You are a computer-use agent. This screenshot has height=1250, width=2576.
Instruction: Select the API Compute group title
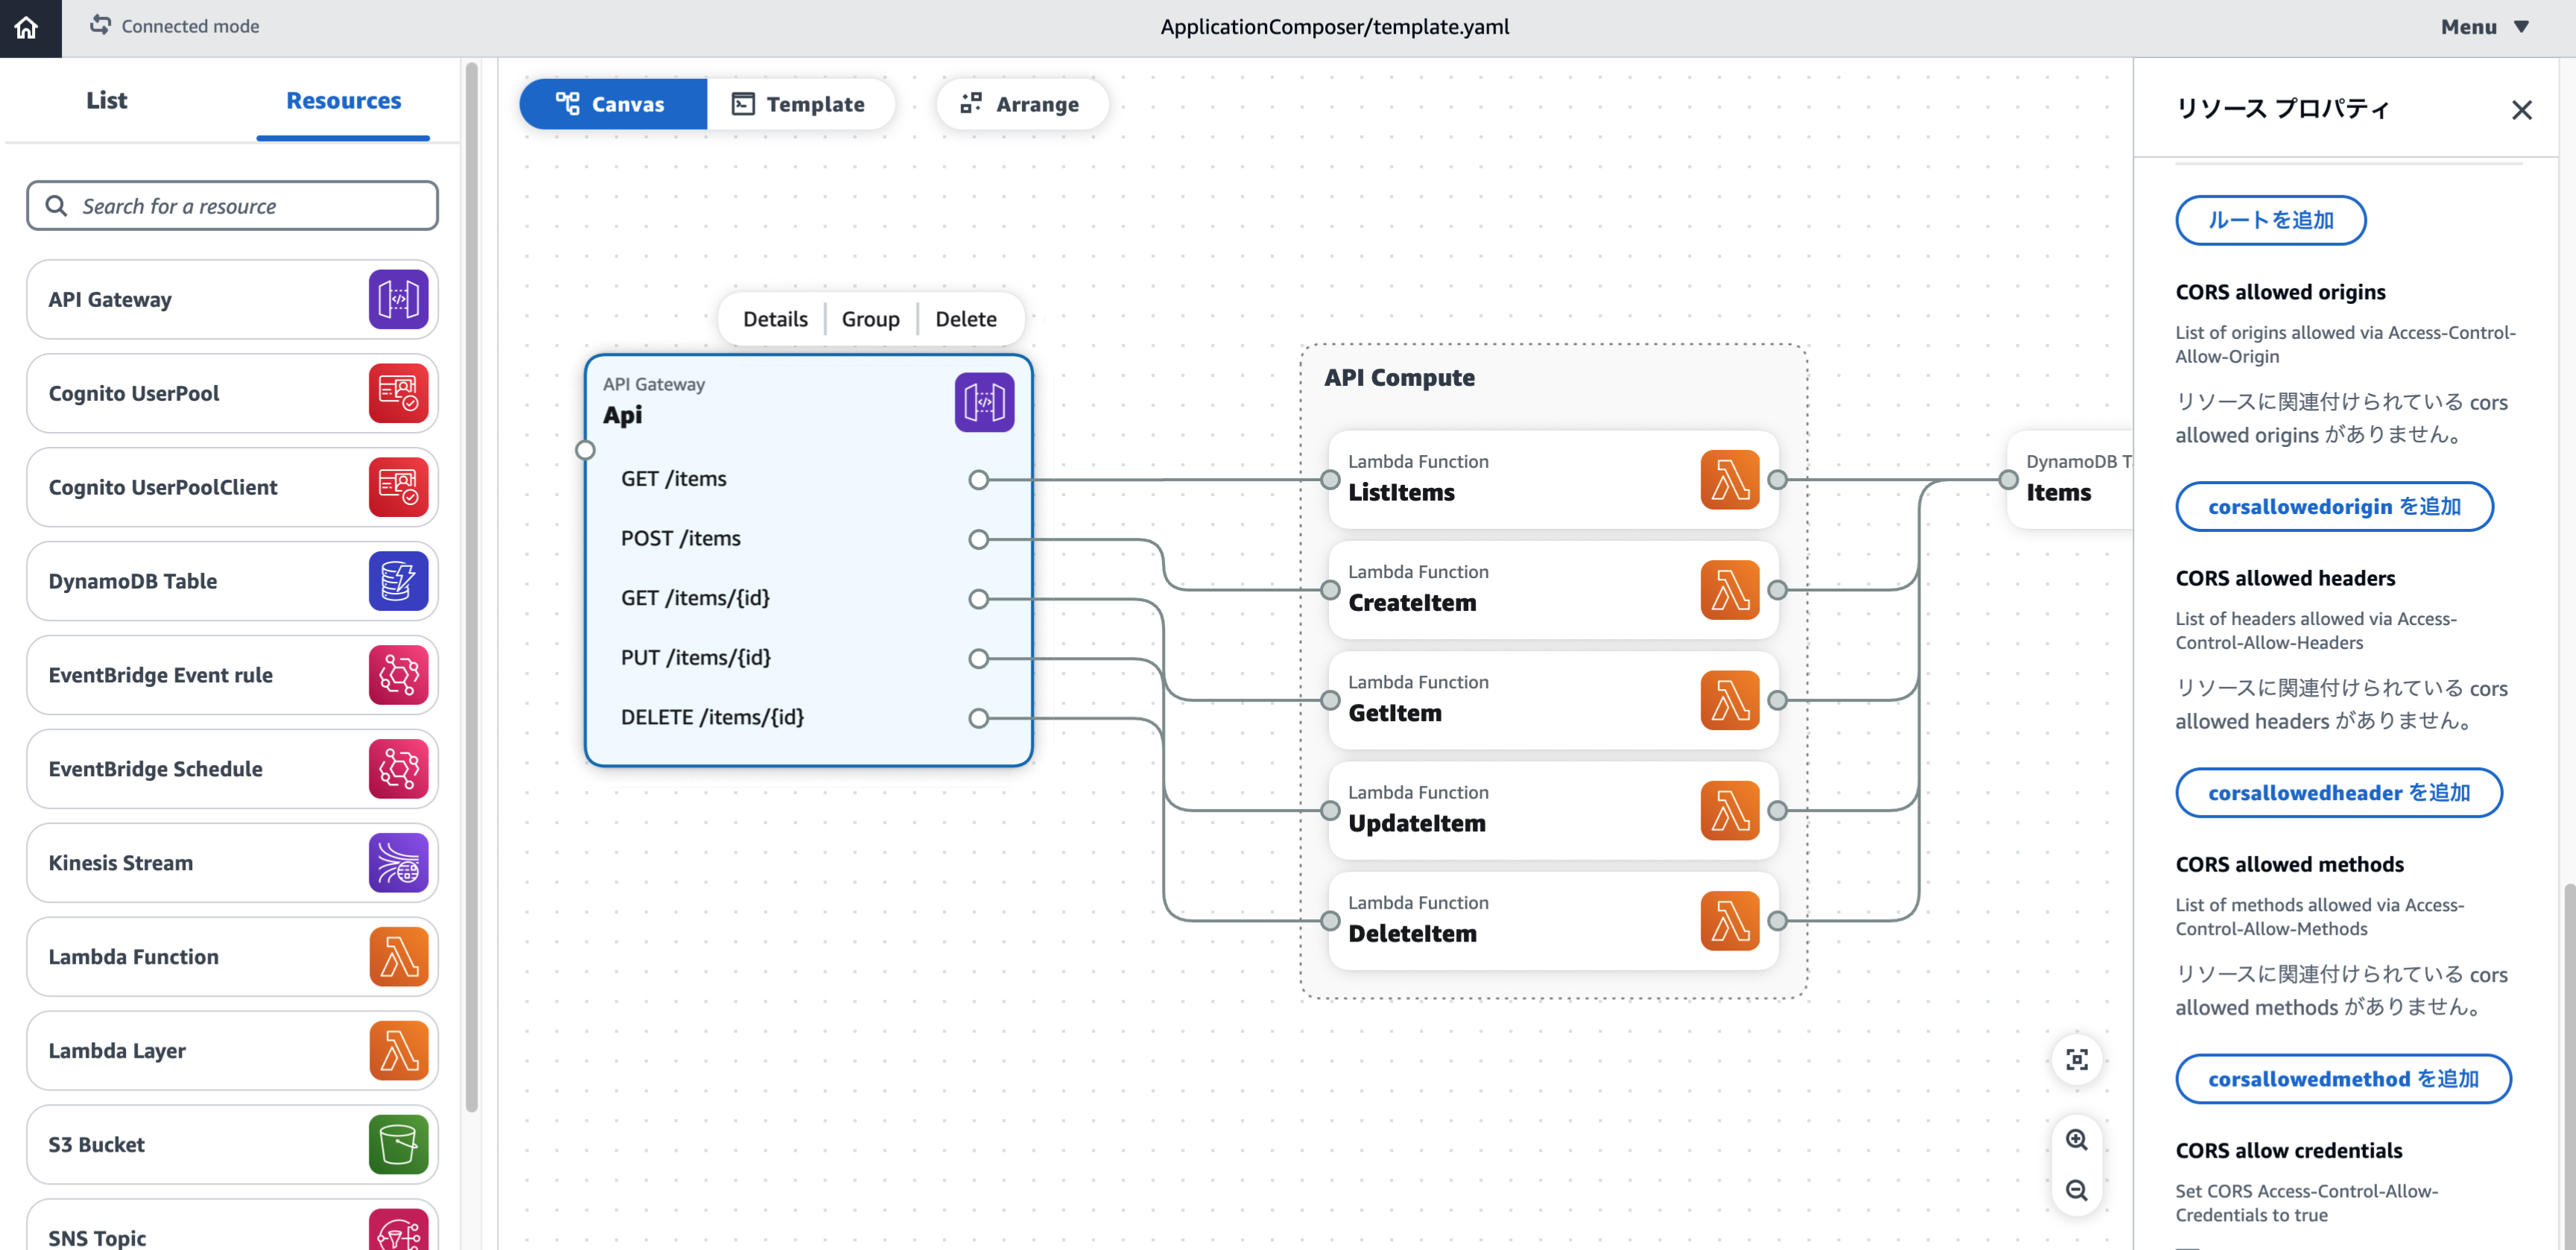[1399, 377]
